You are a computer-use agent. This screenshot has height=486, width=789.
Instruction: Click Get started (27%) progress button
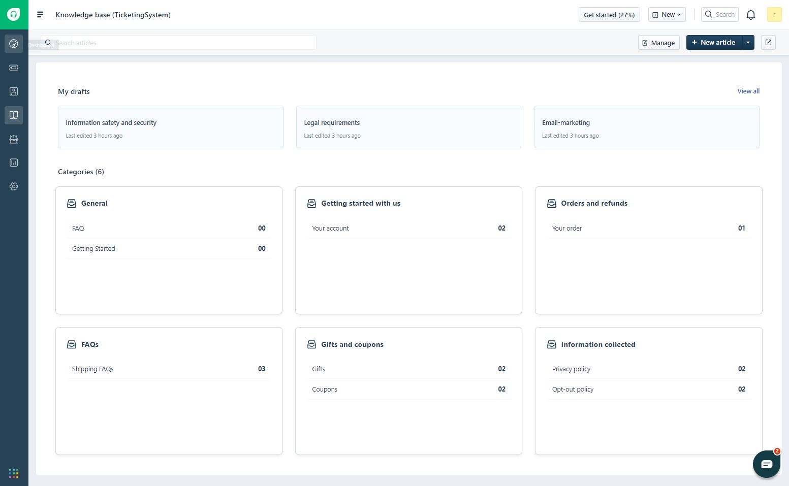[609, 15]
